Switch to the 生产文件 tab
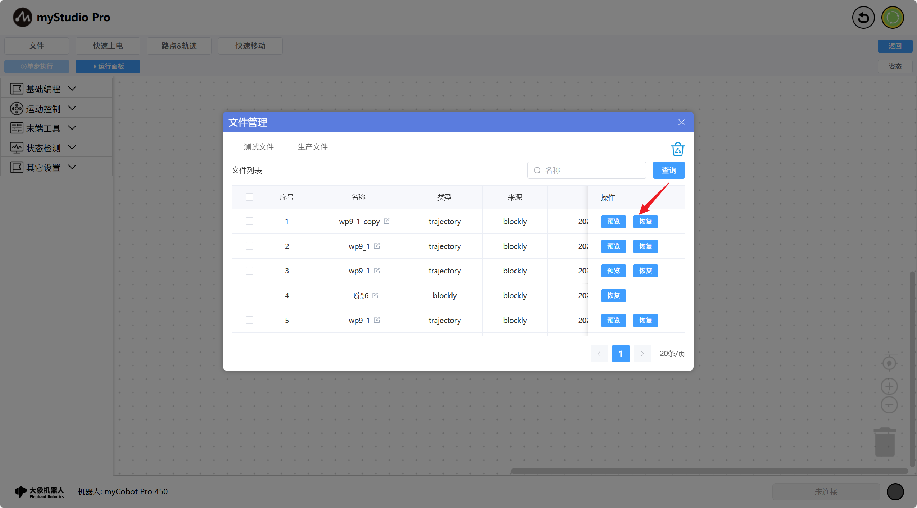 pos(312,147)
